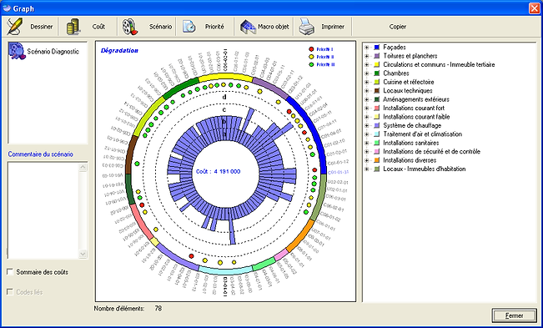Click the Graph window title icon

pos(7,8)
